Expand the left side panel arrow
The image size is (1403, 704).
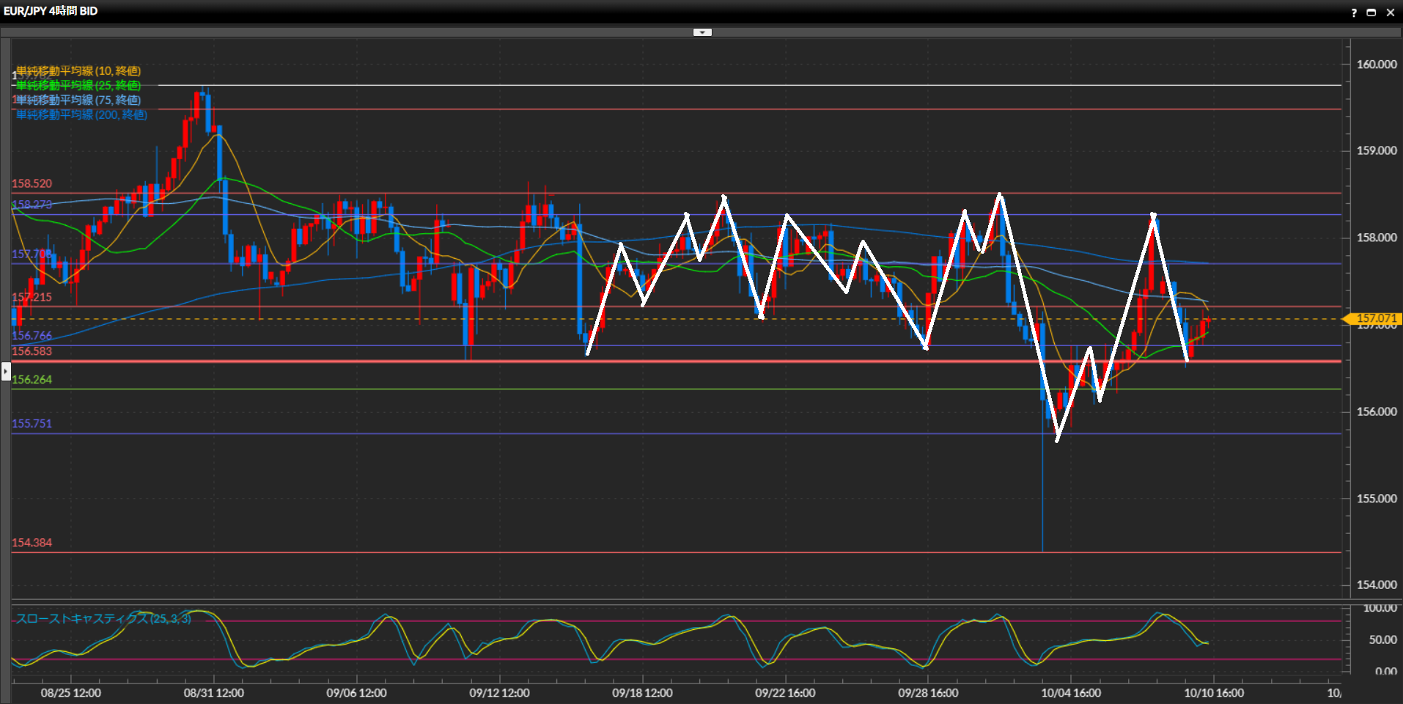pos(6,372)
